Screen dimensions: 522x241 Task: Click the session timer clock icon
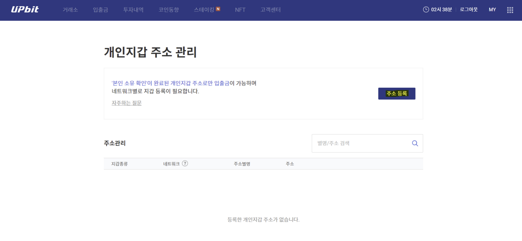pos(426,10)
